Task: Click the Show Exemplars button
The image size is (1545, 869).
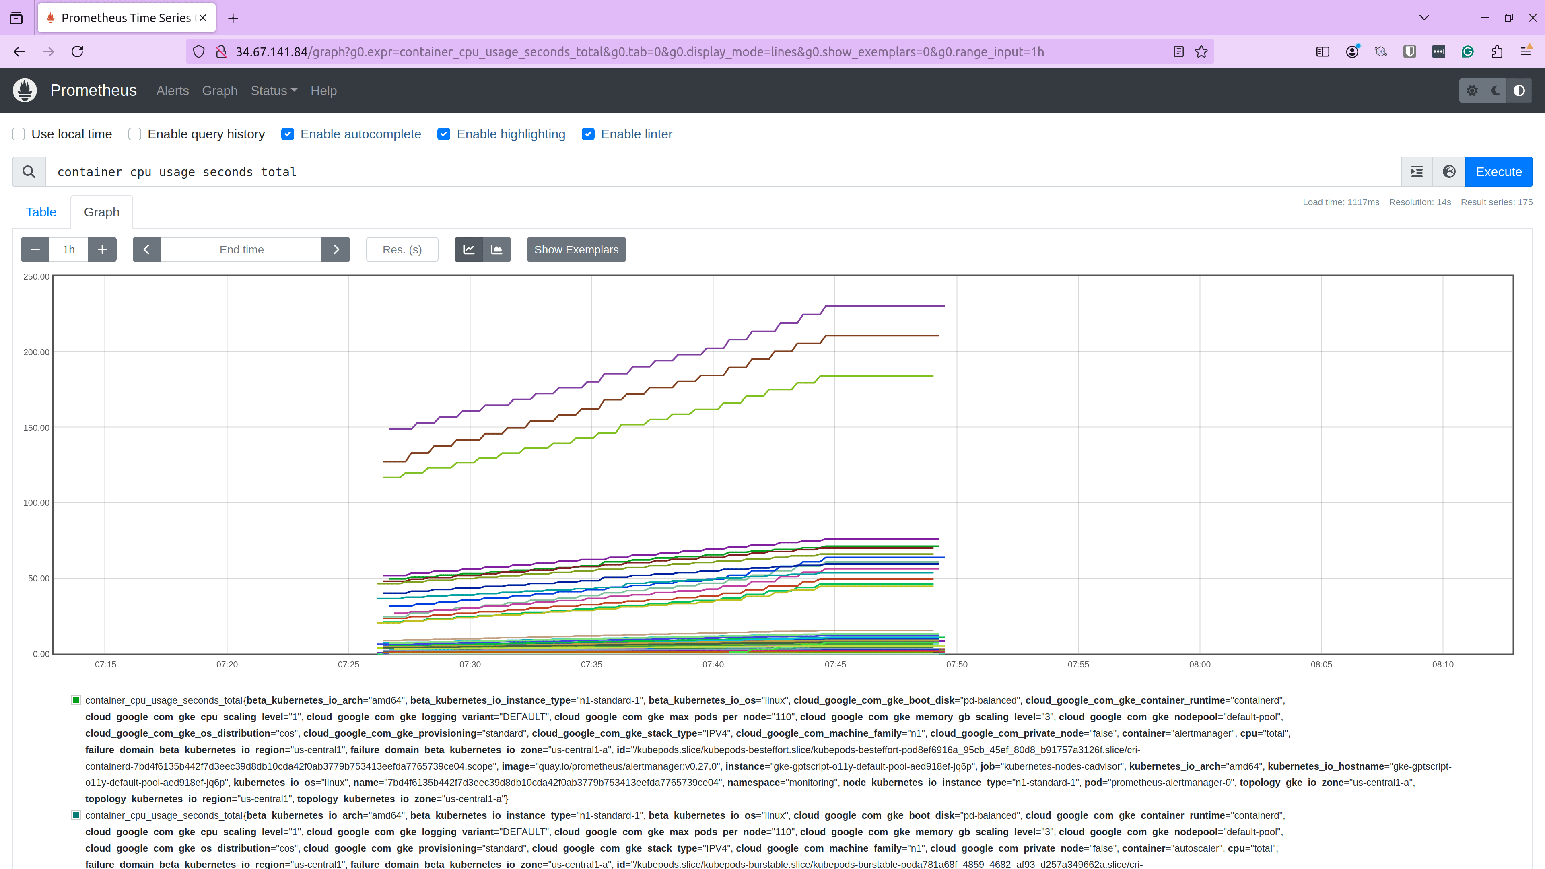Action: pos(577,249)
